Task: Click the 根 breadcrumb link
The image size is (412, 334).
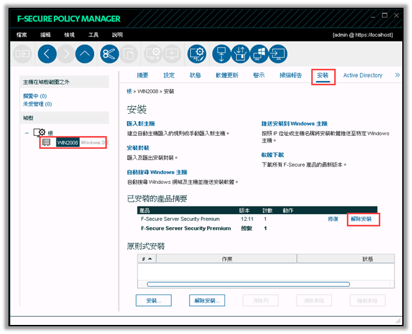Action: pos(129,91)
